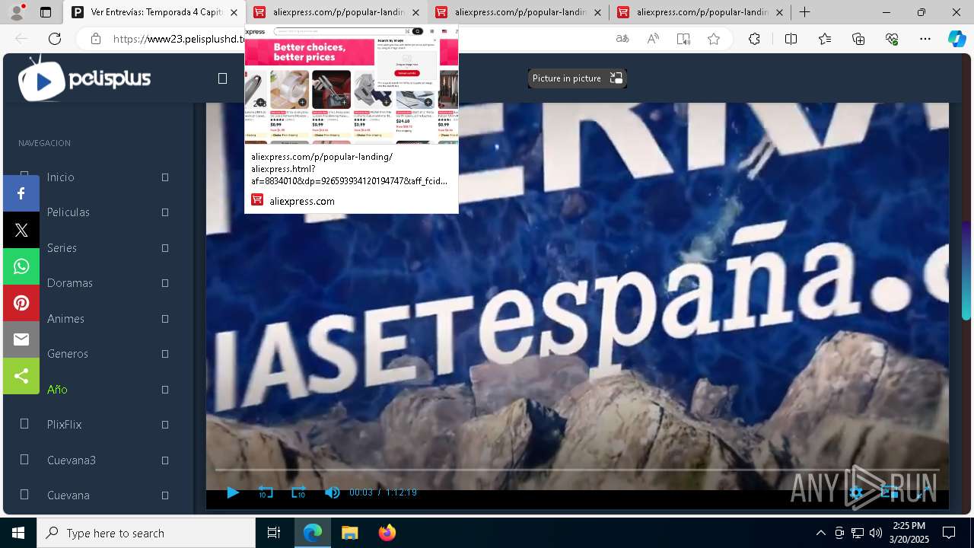The image size is (974, 548).
Task: Open Edge Settings and more menu
Action: 925,39
